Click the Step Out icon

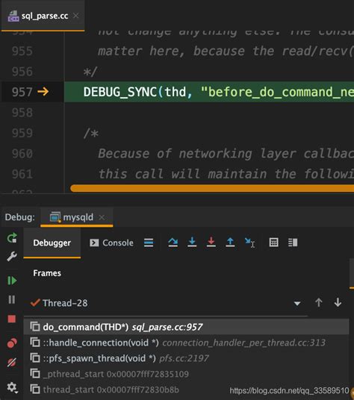230,242
